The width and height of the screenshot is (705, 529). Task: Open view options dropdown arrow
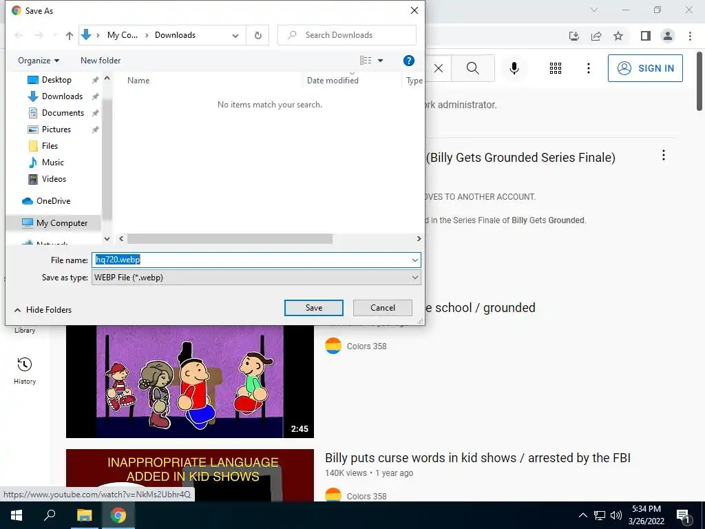click(x=380, y=61)
